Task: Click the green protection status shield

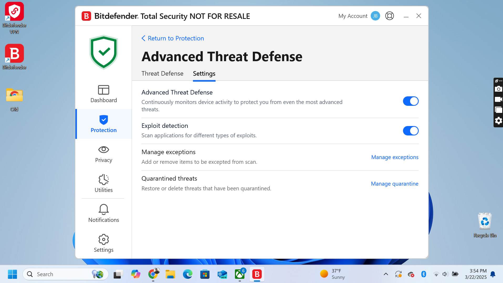Action: click(x=104, y=52)
